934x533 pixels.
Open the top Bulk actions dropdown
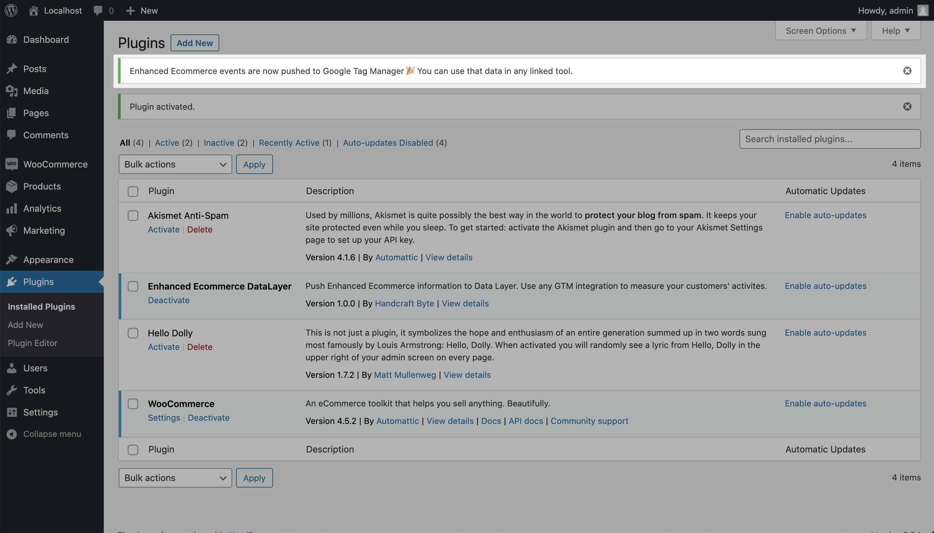pos(175,164)
